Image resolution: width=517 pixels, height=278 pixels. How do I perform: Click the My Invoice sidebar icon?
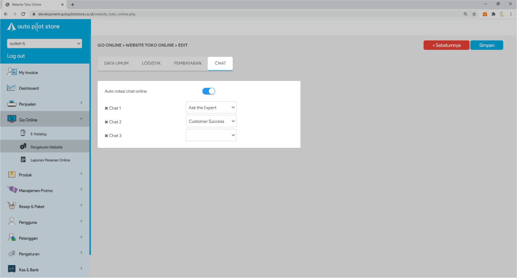pyautogui.click(x=12, y=72)
